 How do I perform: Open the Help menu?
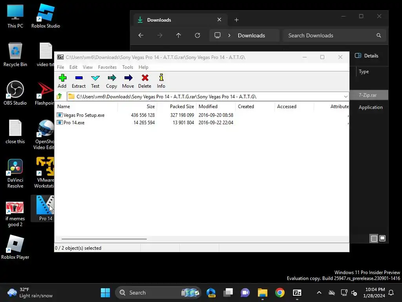pyautogui.click(x=143, y=67)
